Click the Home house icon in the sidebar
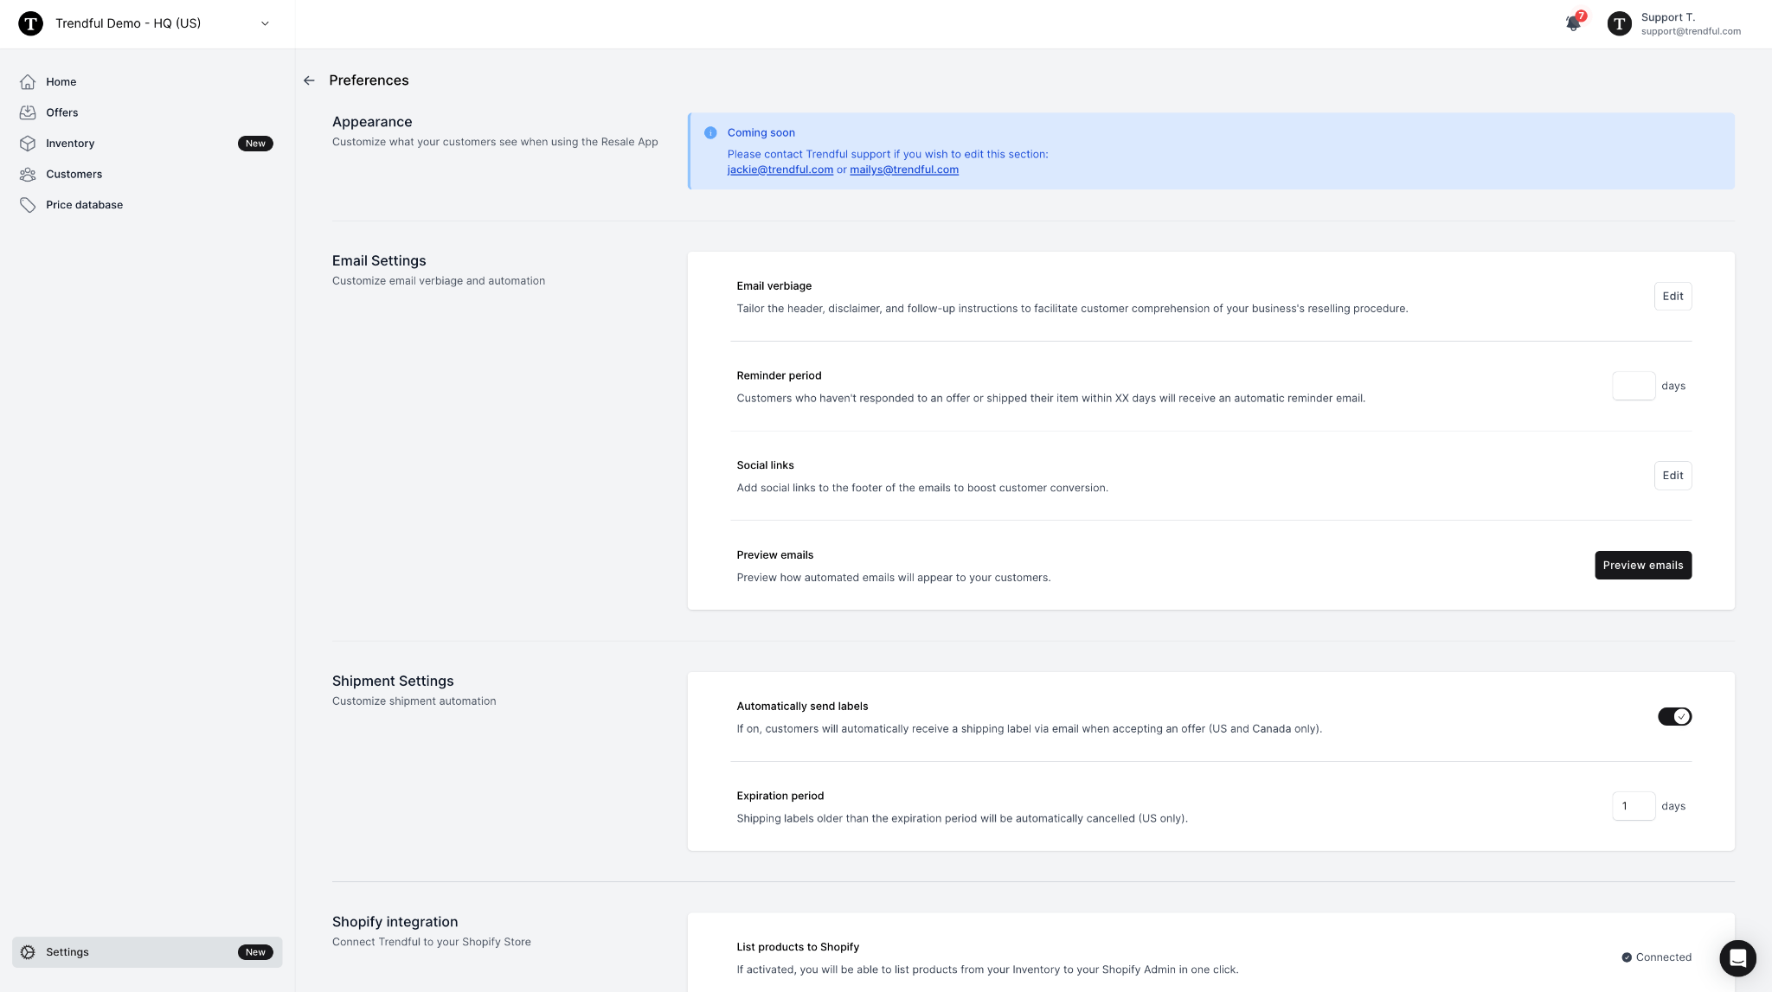Screen dimensions: 1772x992 click(28, 82)
